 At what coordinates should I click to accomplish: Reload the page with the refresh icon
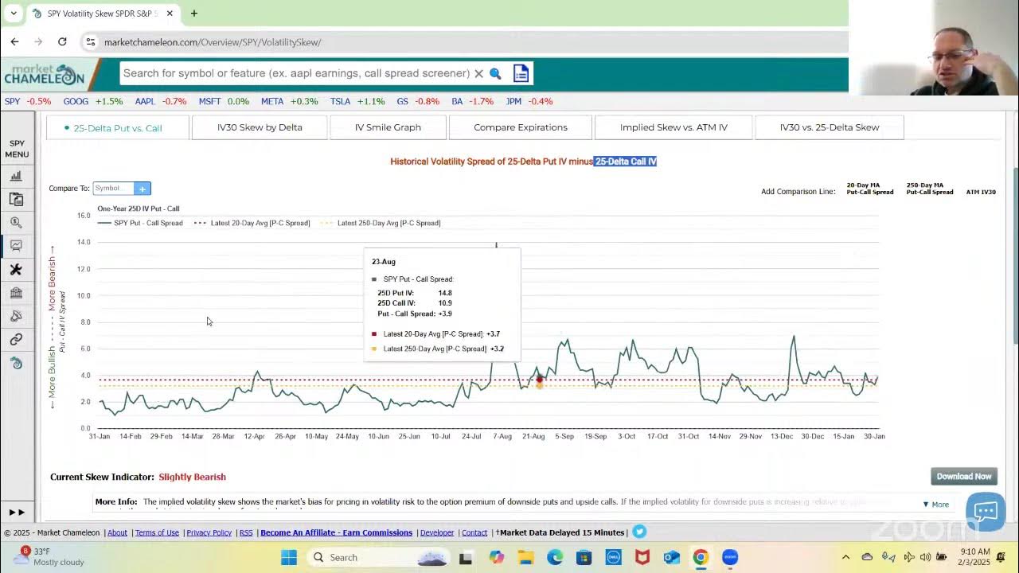[62, 41]
